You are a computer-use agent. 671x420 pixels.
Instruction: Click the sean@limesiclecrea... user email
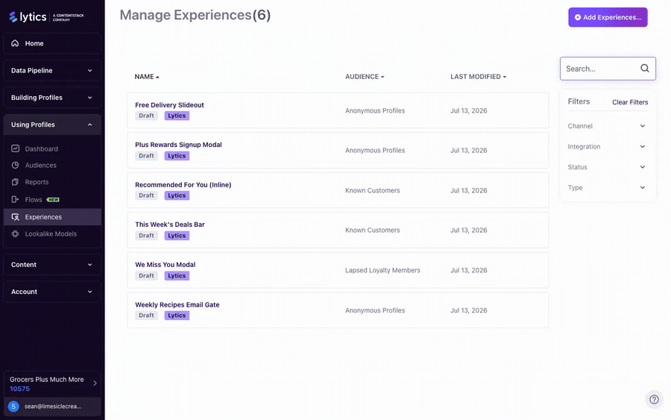coord(53,407)
